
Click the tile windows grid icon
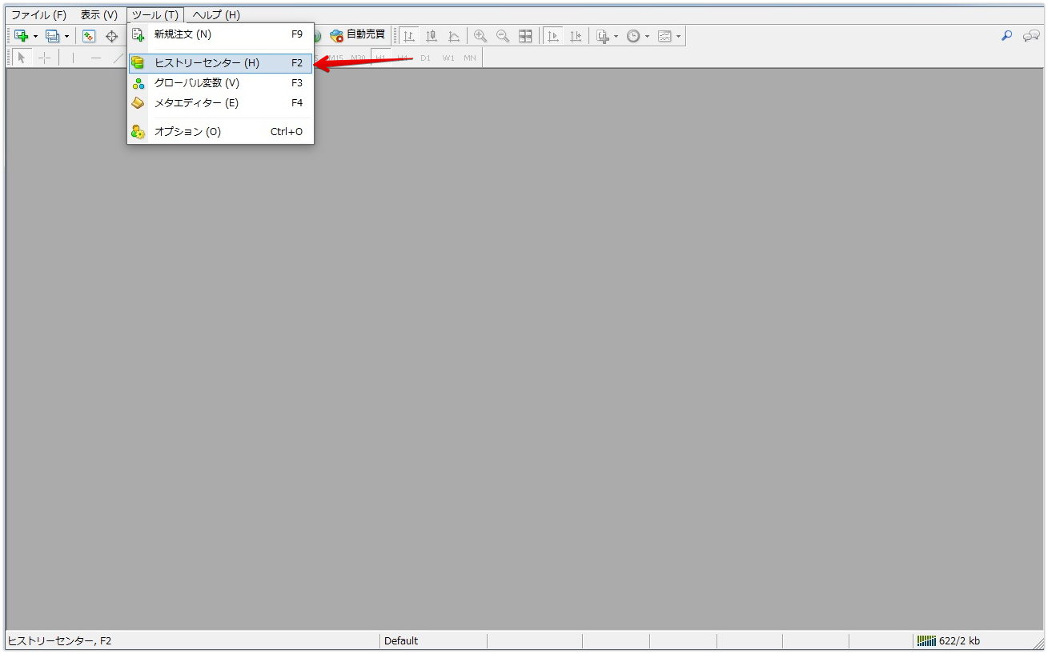525,36
